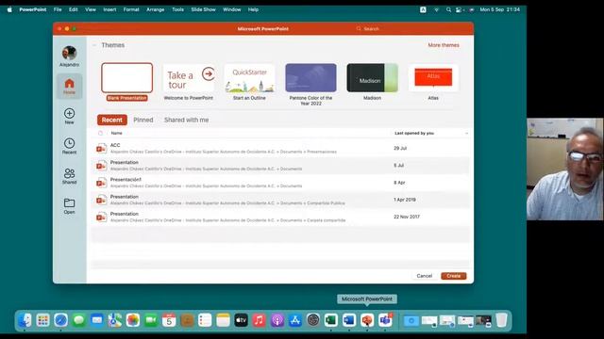Open FaceTime from the dock
Viewport: 604px width, 339px height.
pyautogui.click(x=151, y=320)
